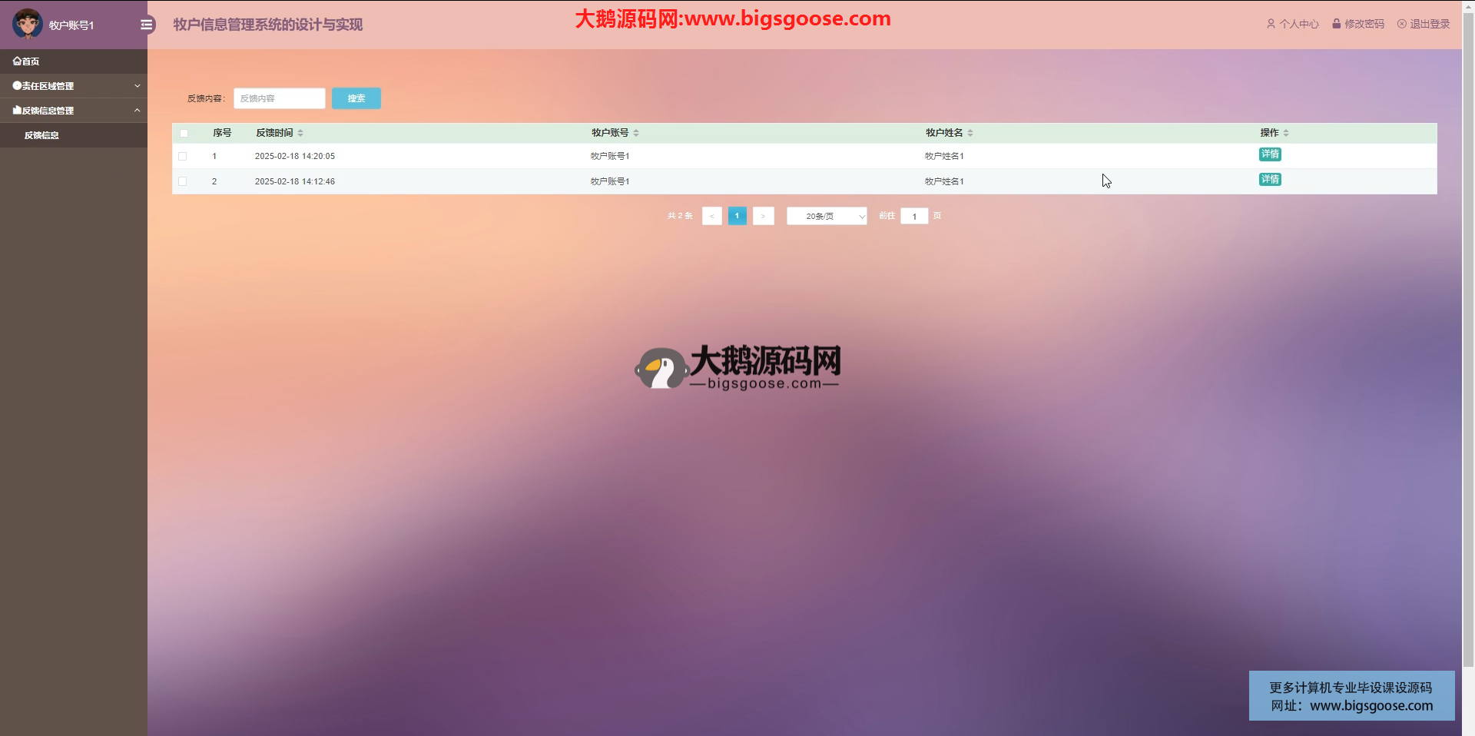
Task: Check the row 1 checkbox
Action: (183, 157)
